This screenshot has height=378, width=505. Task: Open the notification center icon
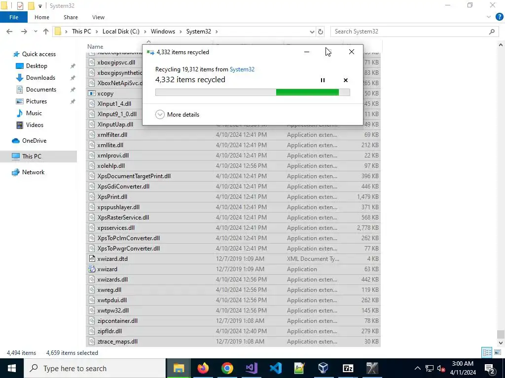point(490,368)
